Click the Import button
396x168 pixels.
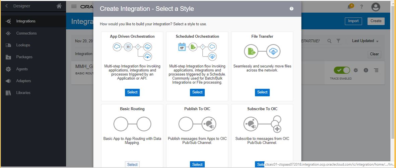[x=353, y=21]
